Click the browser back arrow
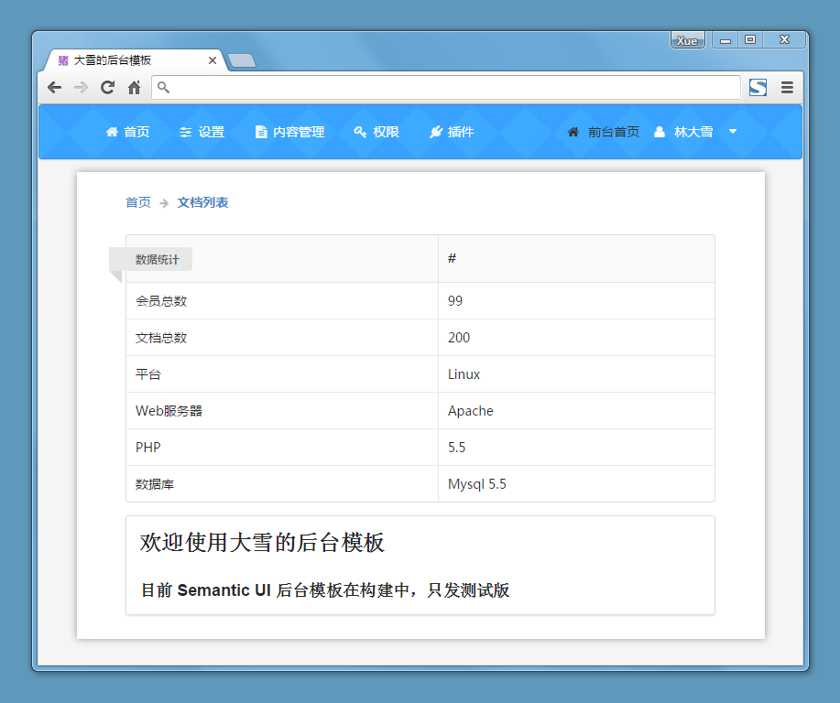 tap(55, 87)
